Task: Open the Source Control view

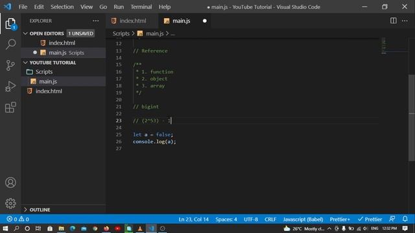Action: [x=10, y=65]
